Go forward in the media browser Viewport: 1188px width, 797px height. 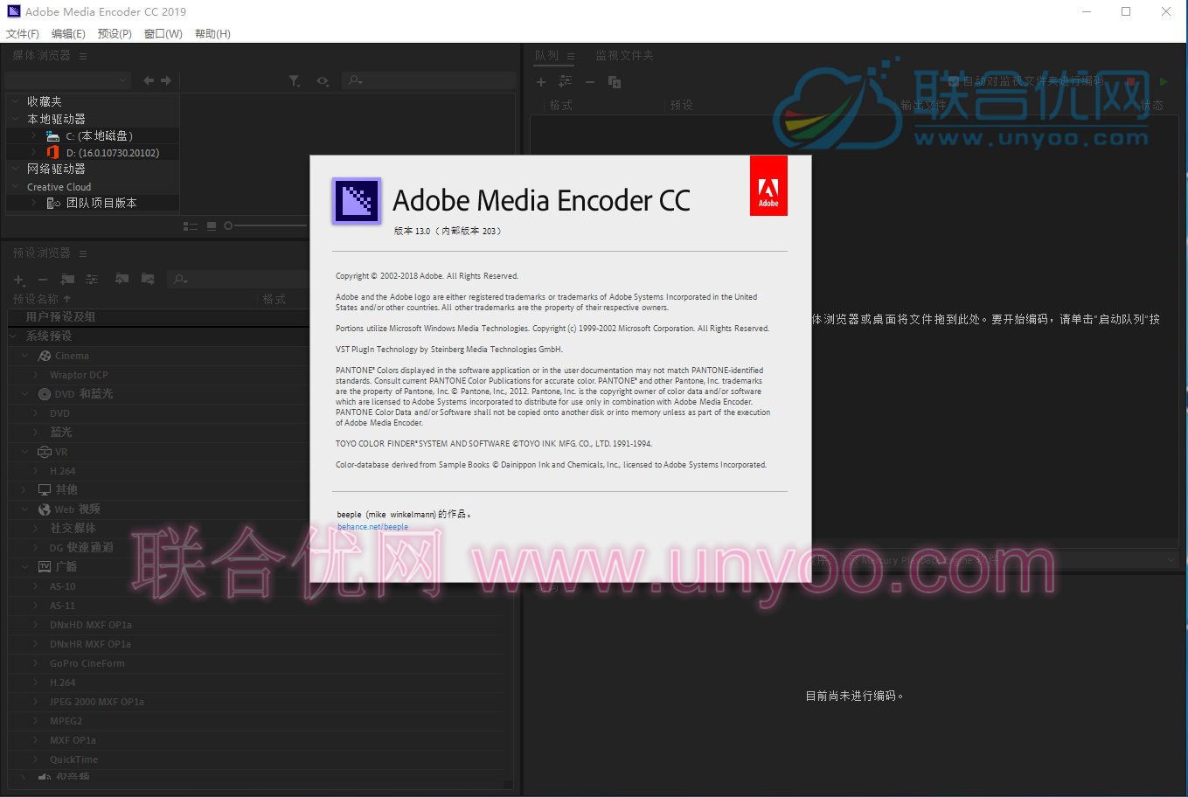tap(166, 80)
